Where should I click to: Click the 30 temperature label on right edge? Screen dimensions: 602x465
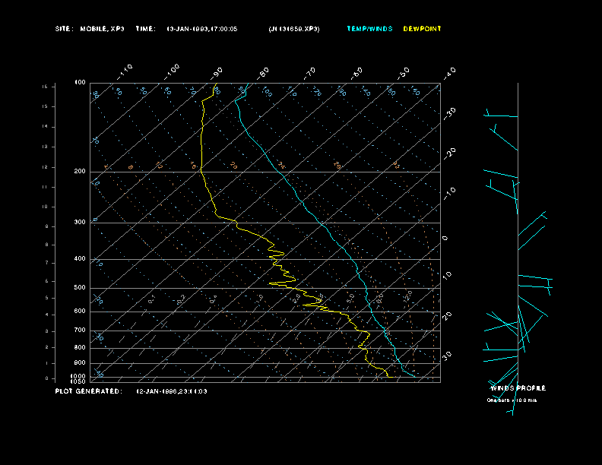(x=448, y=356)
